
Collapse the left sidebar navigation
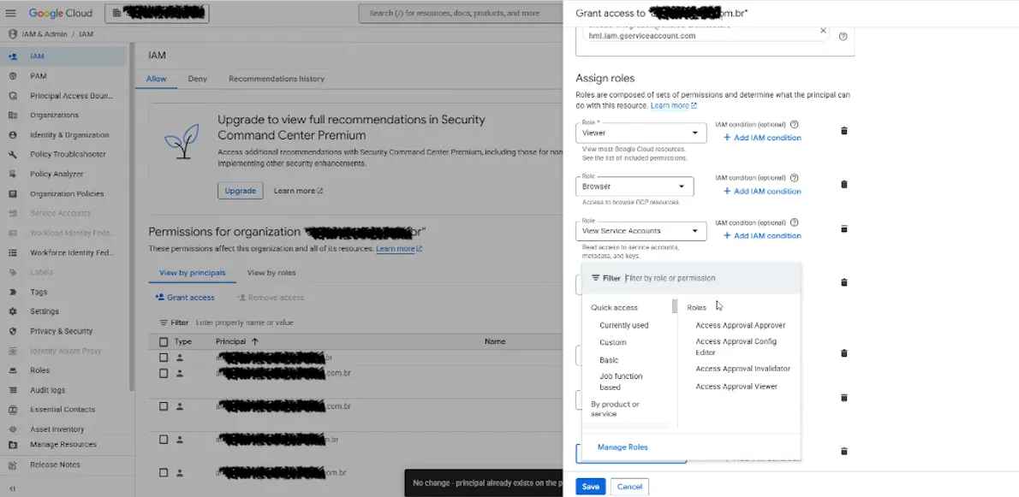tap(12, 488)
